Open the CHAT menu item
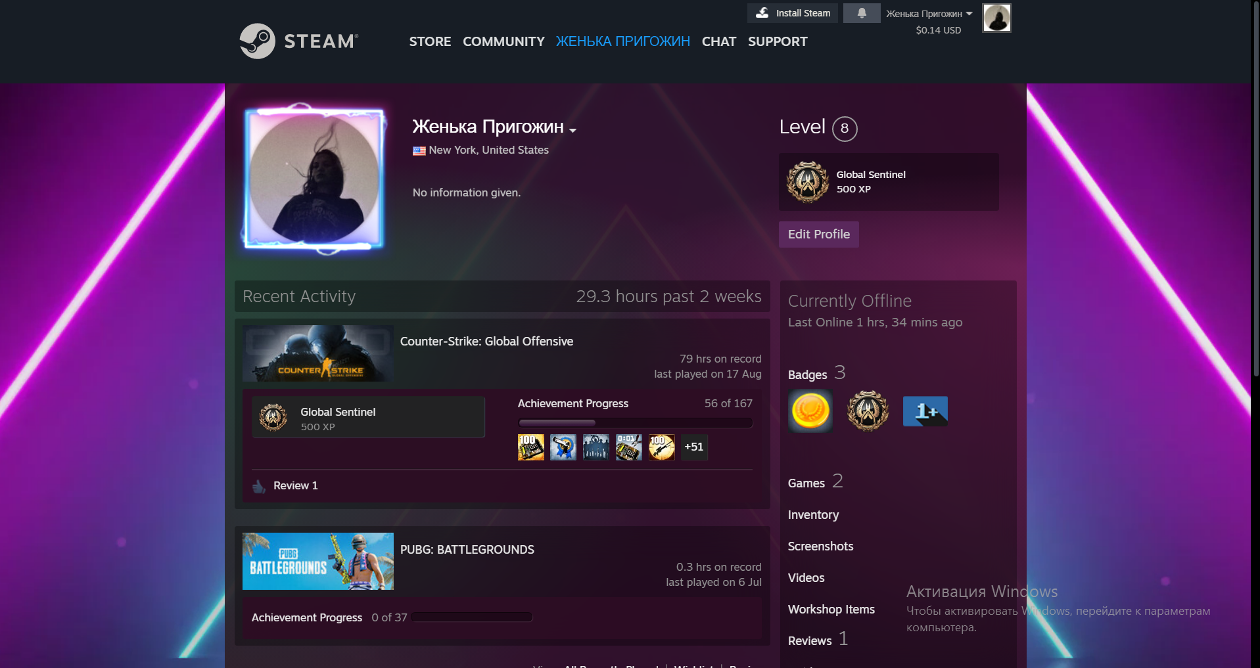The height and width of the screenshot is (668, 1260). coord(718,41)
